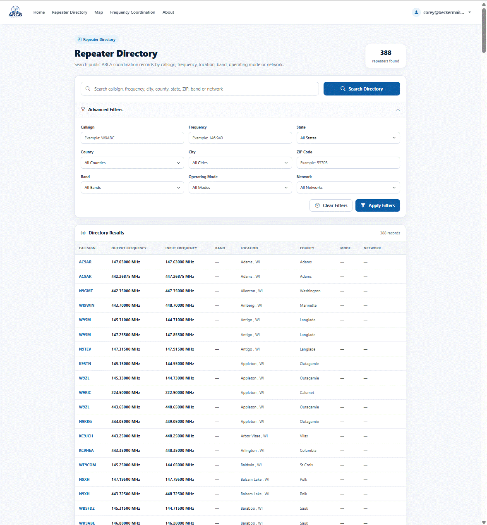Image resolution: width=487 pixels, height=525 pixels.
Task: Apply Filters with the blue button
Action: click(x=377, y=205)
